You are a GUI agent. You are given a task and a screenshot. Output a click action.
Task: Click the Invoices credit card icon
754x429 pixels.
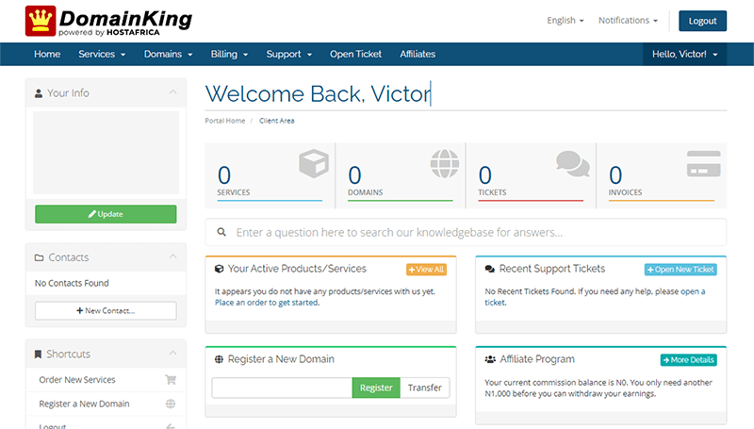[x=703, y=163]
